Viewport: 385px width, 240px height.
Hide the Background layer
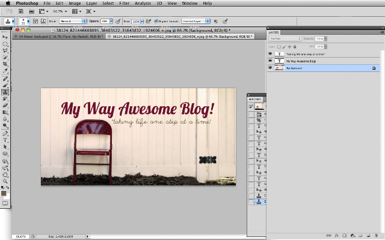pyautogui.click(x=270, y=68)
